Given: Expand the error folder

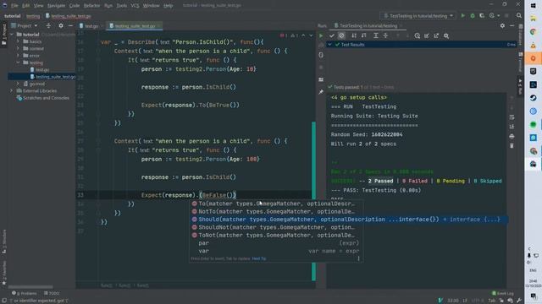Looking at the screenshot, I should click(x=18, y=56).
